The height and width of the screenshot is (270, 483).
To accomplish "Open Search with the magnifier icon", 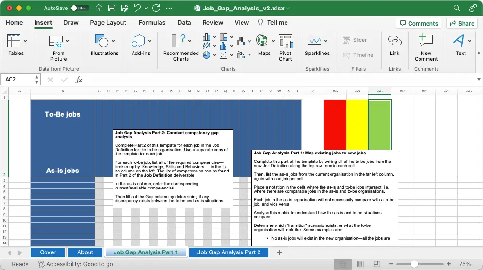I will (x=457, y=8).
